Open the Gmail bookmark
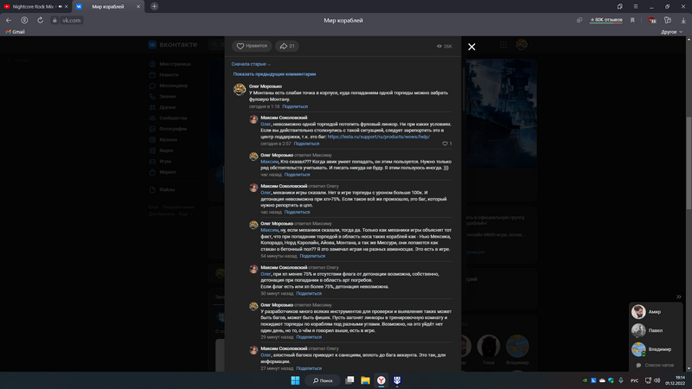Screen dimensions: 692x389 (x=16, y=32)
